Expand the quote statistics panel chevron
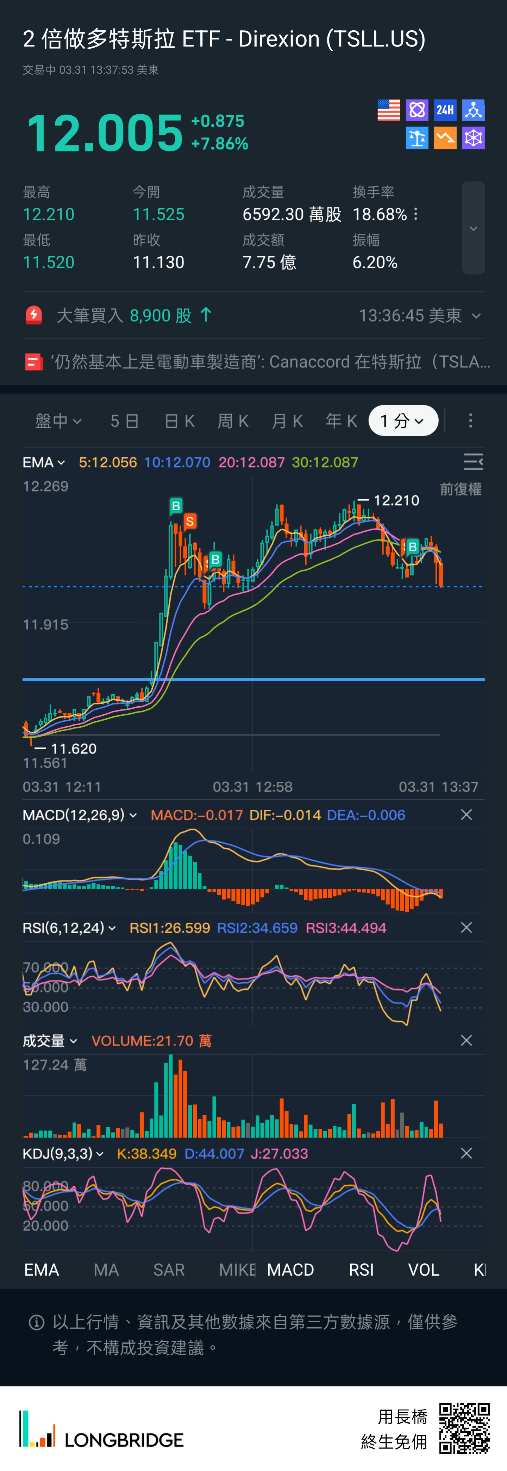 pos(473,228)
